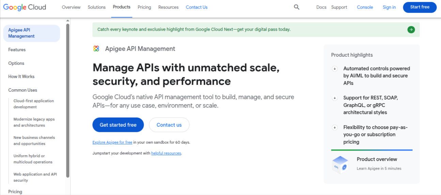This screenshot has width=441, height=195.
Task: Select Apigee API Management in sidebar
Action: 32,33
